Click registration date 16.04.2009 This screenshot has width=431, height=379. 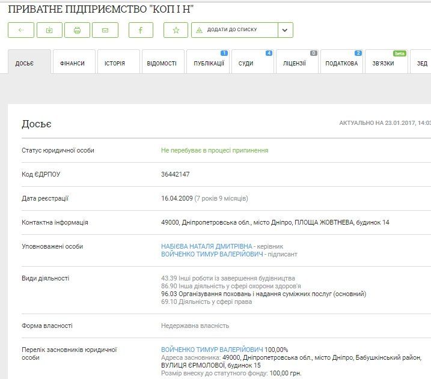tap(177, 198)
